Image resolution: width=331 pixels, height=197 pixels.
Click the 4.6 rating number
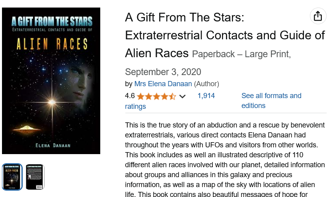pyautogui.click(x=130, y=96)
